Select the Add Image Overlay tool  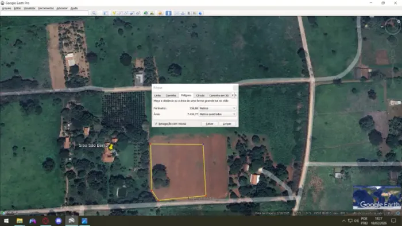[x=132, y=13]
